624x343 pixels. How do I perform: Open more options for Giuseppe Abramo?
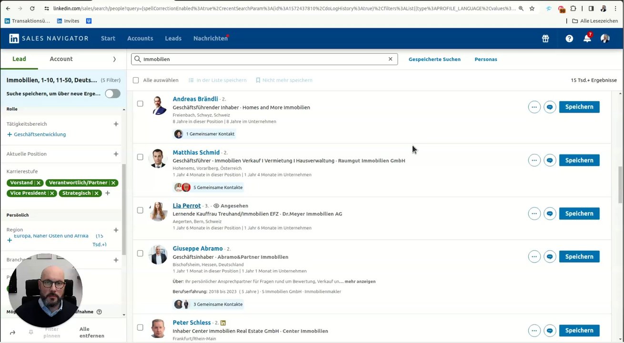click(534, 257)
